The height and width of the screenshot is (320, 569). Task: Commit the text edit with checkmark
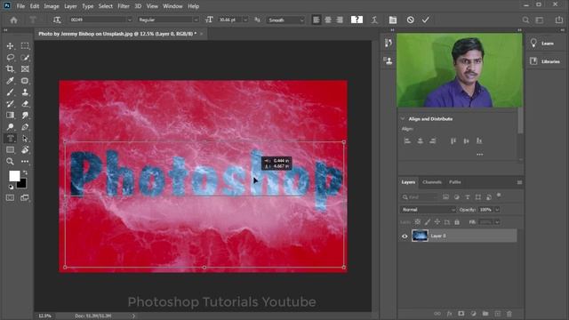pos(425,20)
